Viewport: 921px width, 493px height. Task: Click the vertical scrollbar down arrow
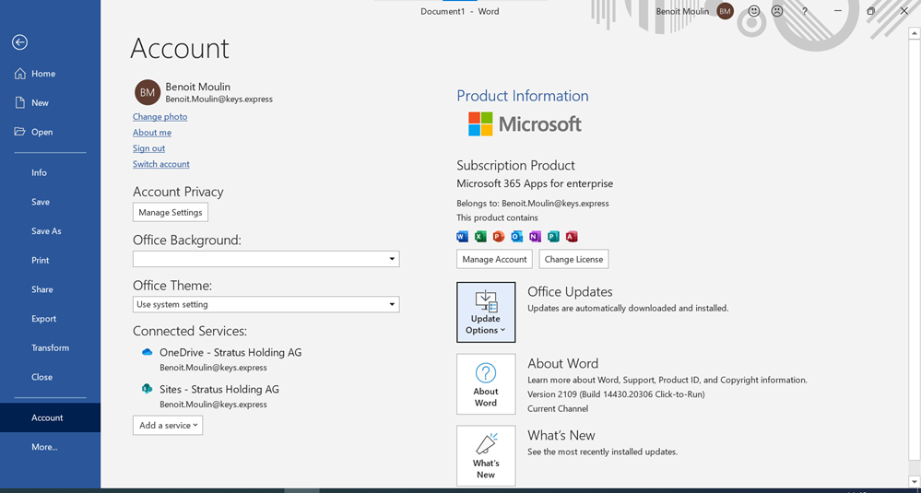914,480
